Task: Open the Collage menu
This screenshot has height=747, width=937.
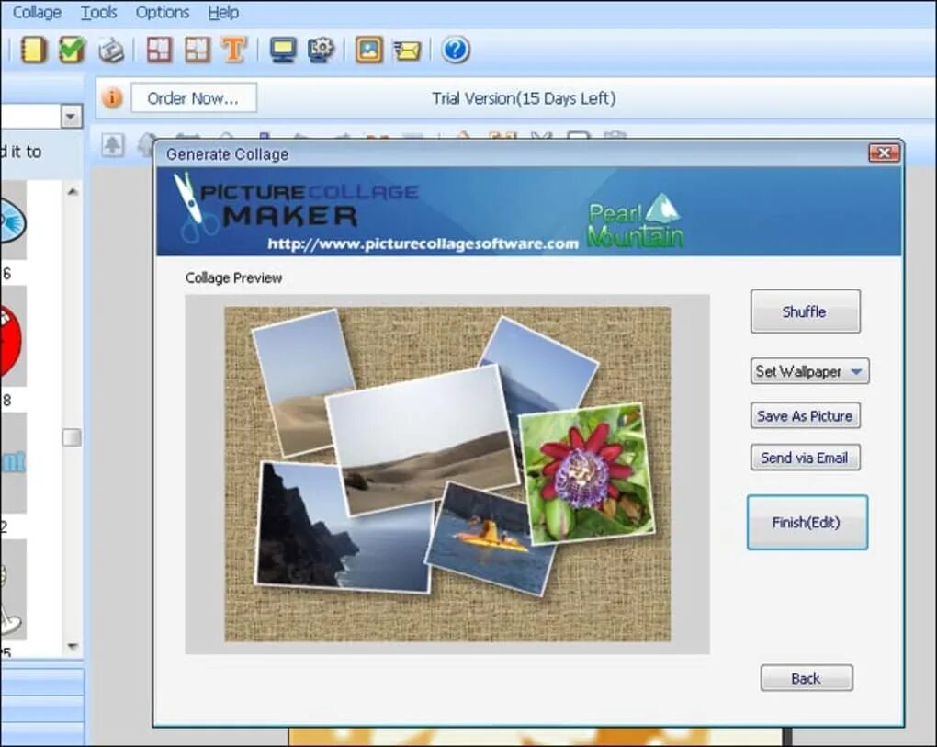Action: pos(37,12)
